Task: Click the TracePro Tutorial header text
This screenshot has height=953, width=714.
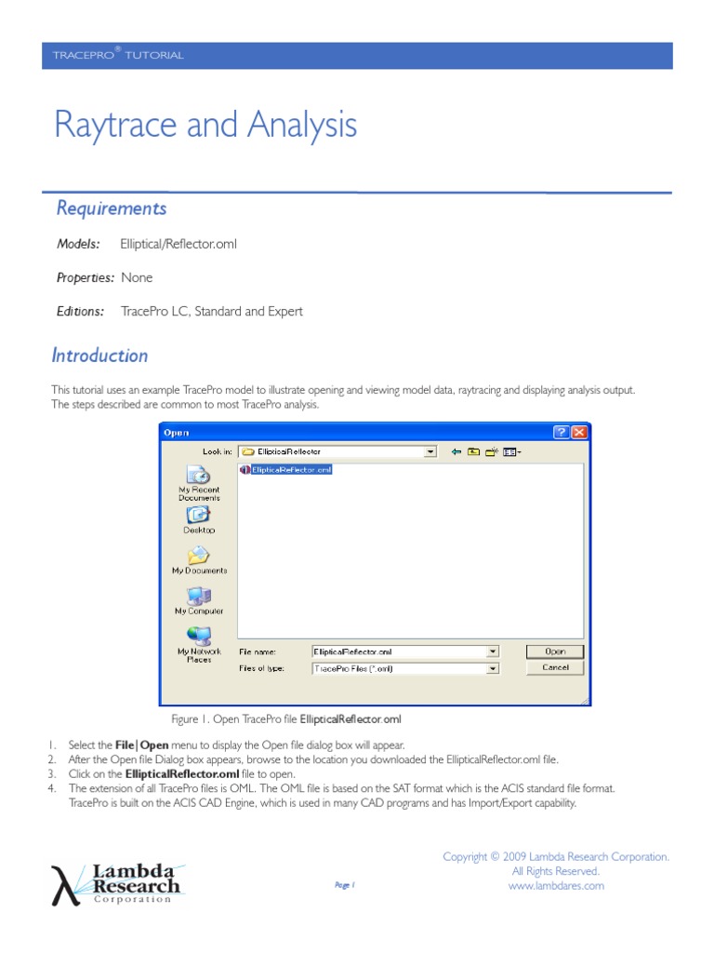Action: [x=118, y=55]
